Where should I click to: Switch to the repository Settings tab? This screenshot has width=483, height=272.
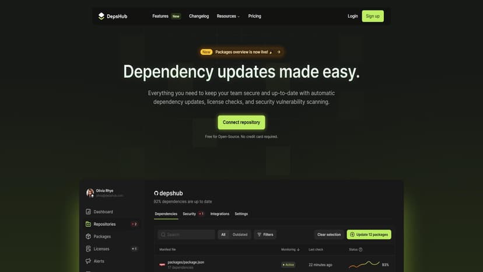[x=241, y=214]
